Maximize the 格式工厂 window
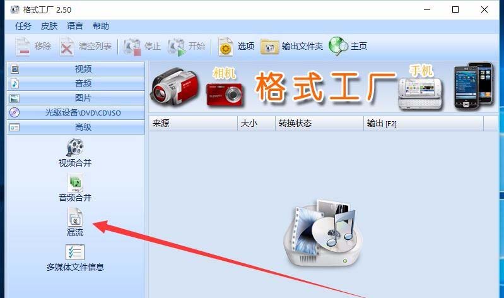The width and height of the screenshot is (504, 298). (x=455, y=9)
